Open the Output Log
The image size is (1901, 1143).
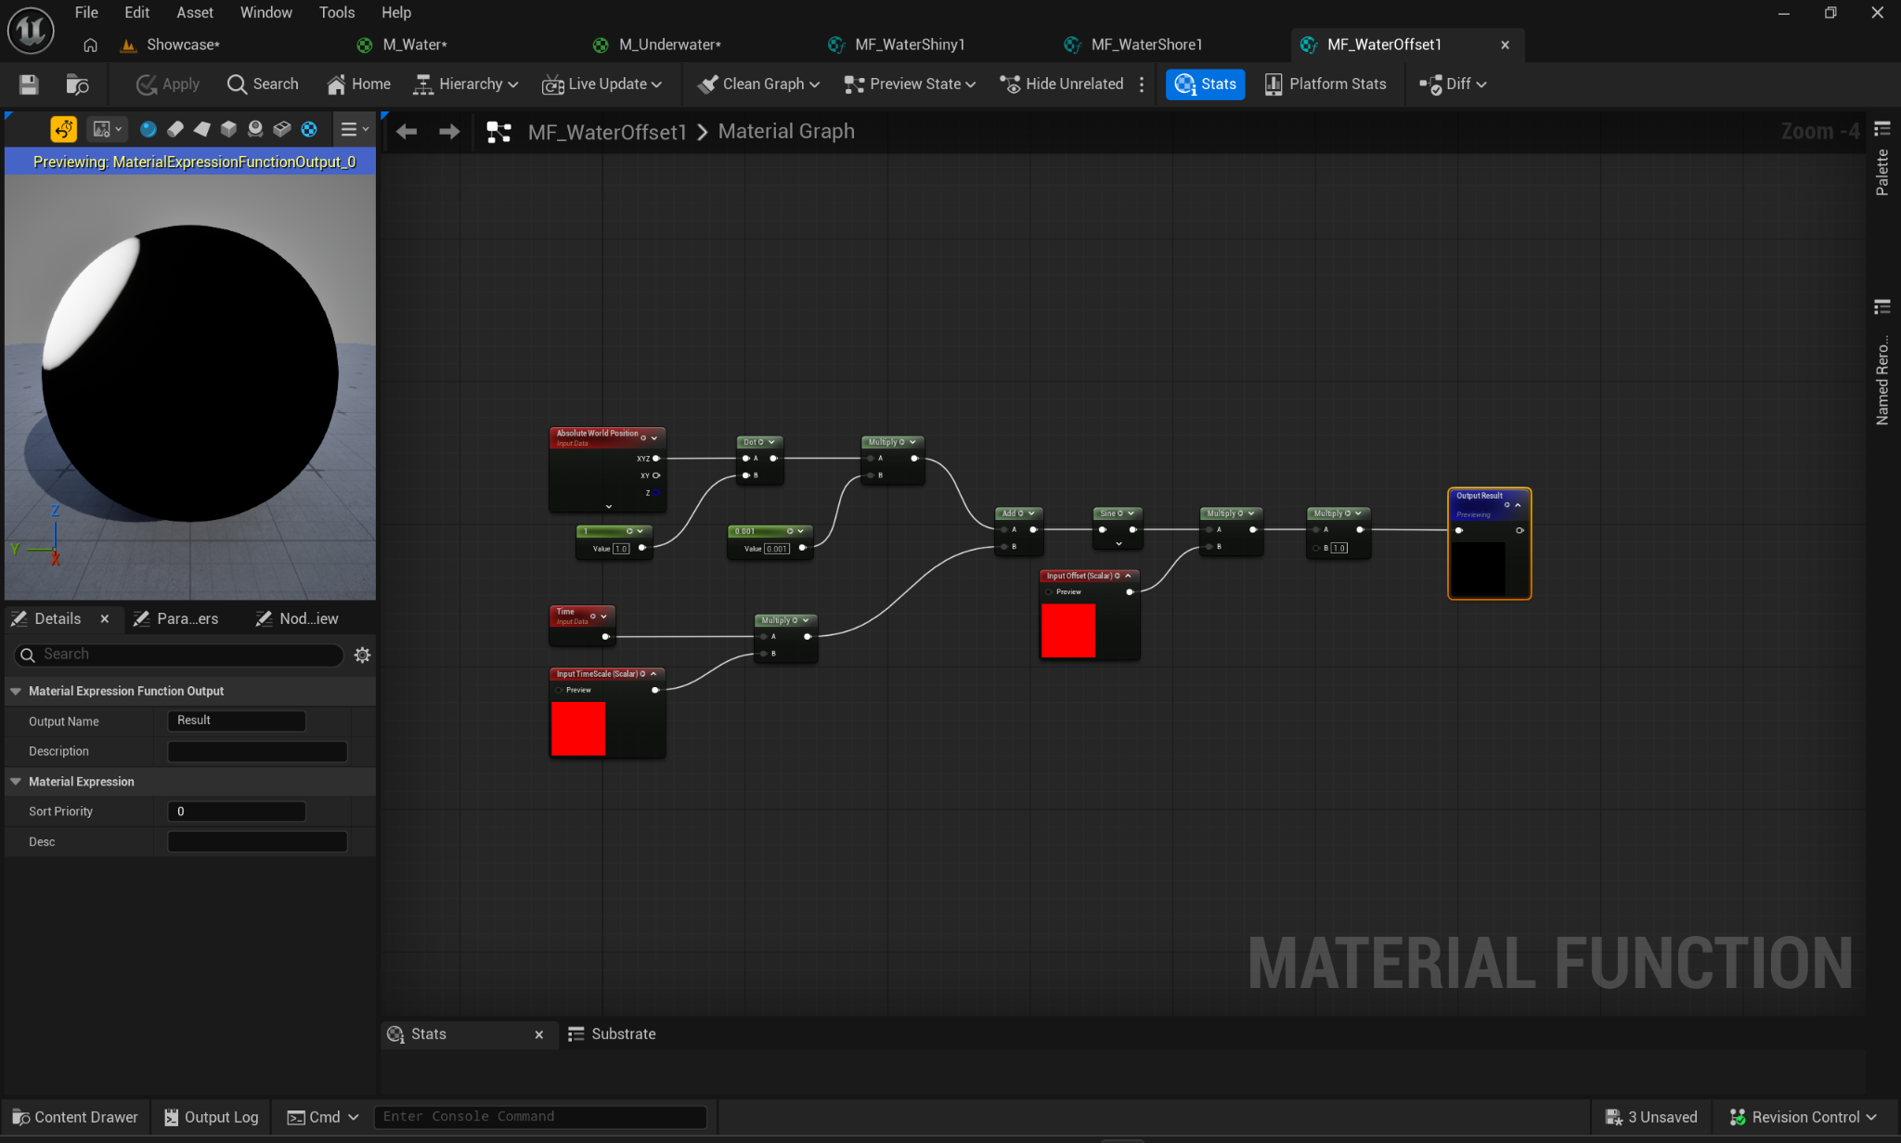point(212,1117)
